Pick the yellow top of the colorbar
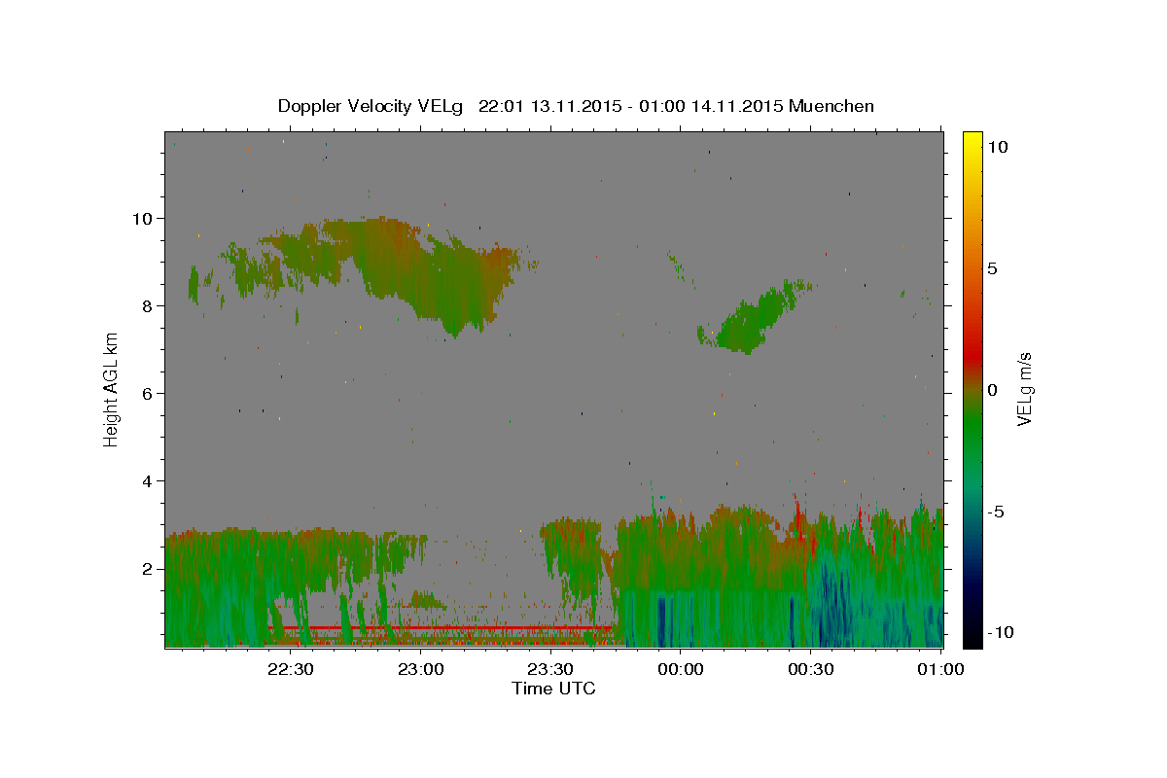 pos(972,141)
